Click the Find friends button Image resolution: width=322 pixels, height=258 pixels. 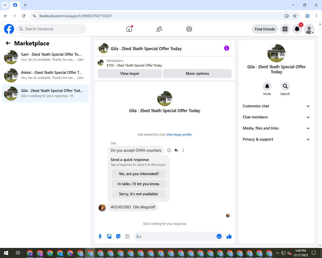point(265,29)
